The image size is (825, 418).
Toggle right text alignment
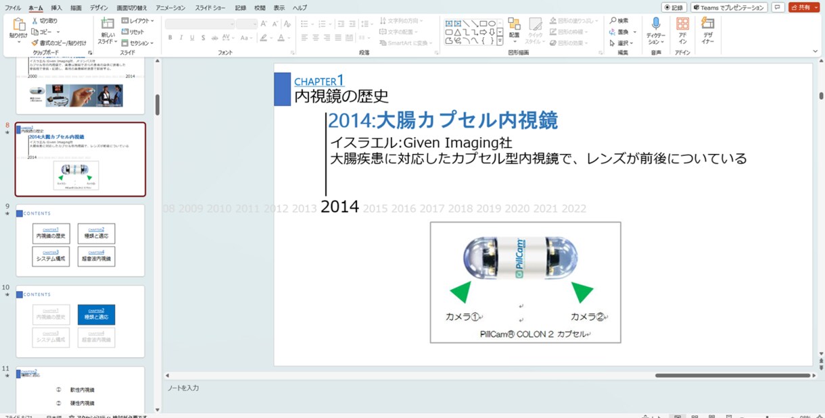(x=327, y=38)
